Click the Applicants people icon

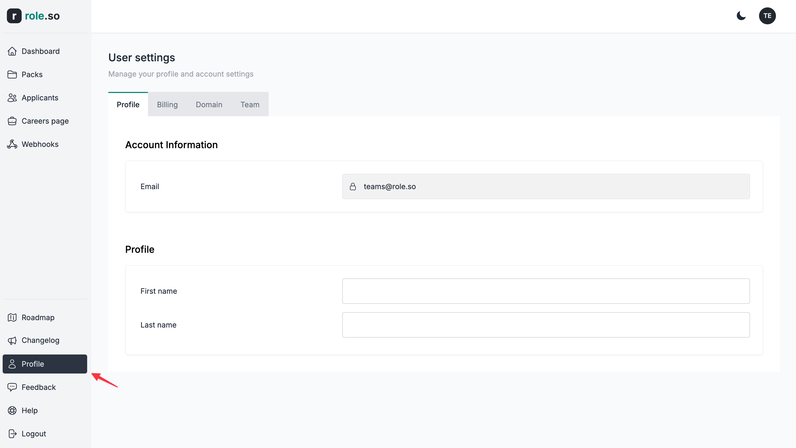tap(12, 98)
